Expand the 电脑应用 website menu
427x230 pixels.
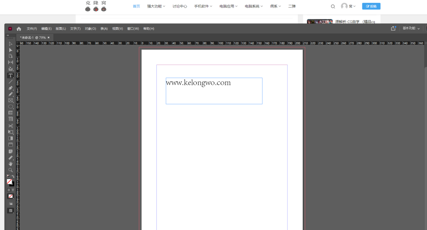coord(228,6)
